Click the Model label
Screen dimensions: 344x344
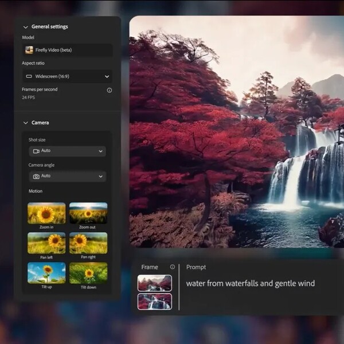pyautogui.click(x=28, y=37)
